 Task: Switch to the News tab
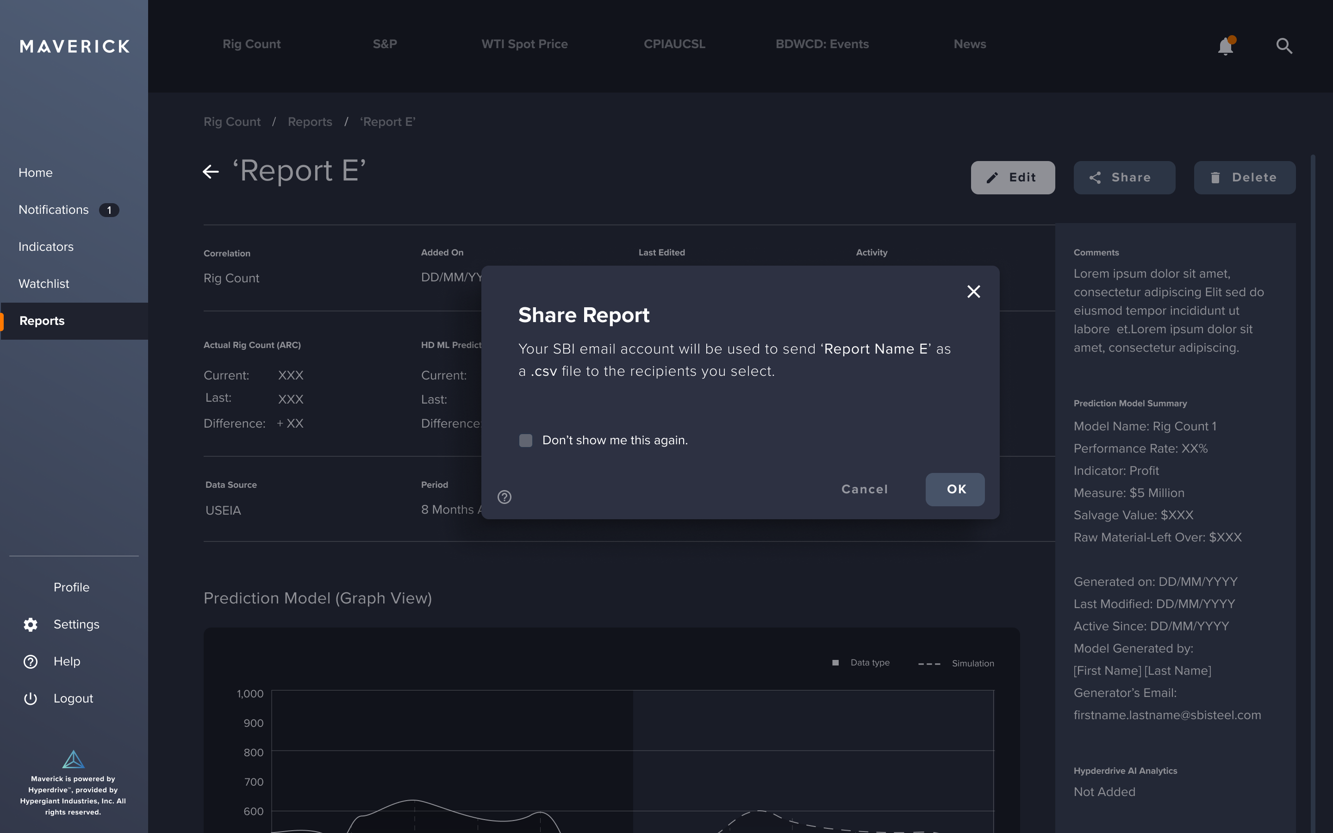pos(970,44)
